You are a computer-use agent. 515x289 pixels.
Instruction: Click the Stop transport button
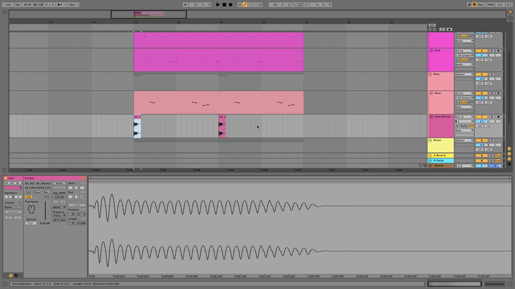pyautogui.click(x=224, y=4)
